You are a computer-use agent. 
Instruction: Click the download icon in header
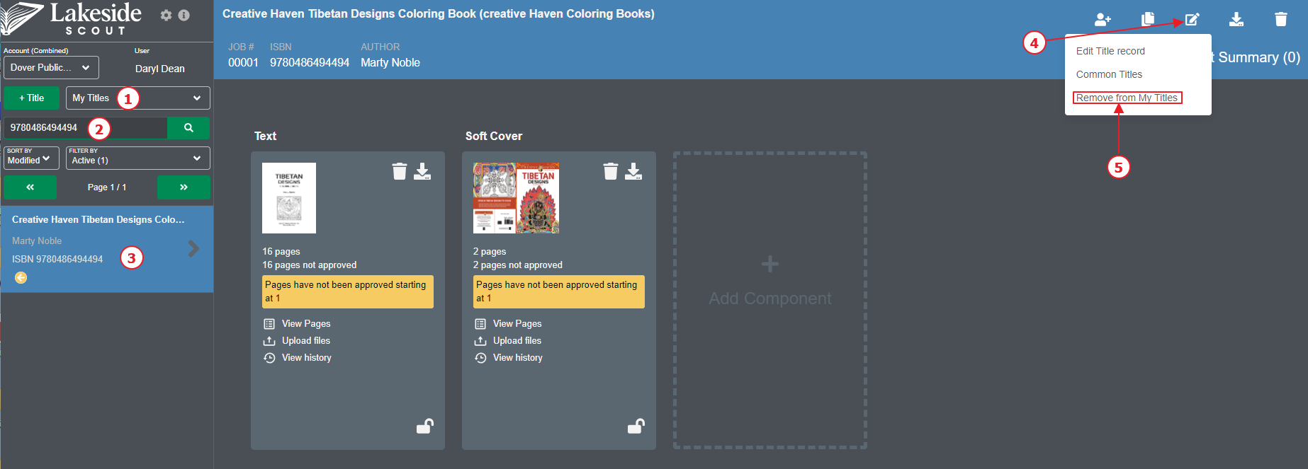pos(1236,19)
